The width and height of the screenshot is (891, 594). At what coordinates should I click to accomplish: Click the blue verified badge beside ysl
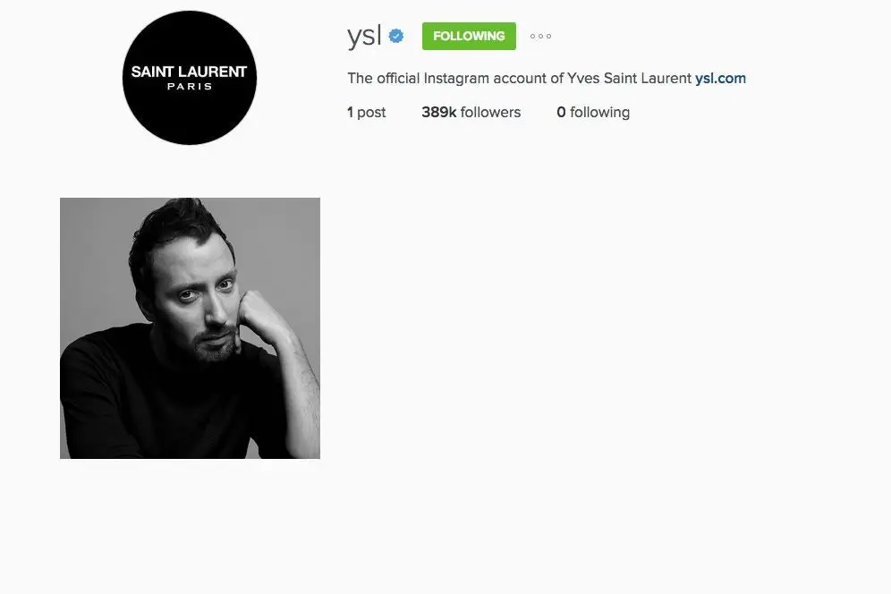[x=396, y=37]
